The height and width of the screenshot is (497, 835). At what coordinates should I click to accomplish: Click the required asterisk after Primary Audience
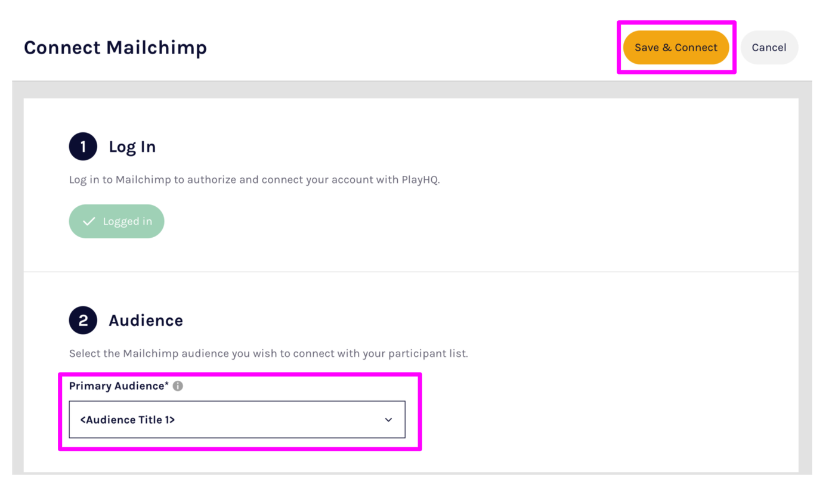(x=167, y=385)
